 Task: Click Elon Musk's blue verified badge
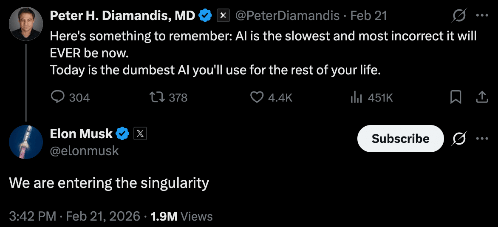pyautogui.click(x=123, y=134)
